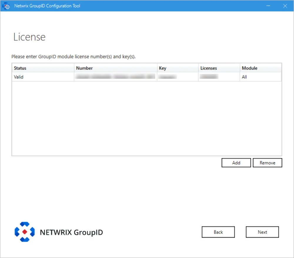The height and width of the screenshot is (258, 294).
Task: Click the blurred license number cell
Action: pos(115,76)
